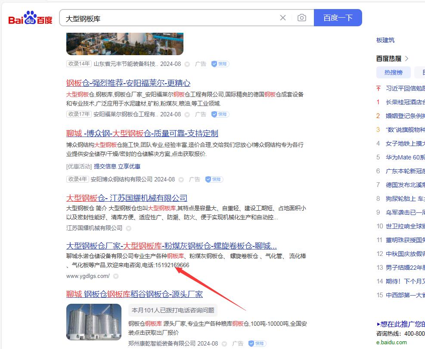Image resolution: width=425 pixels, height=349 pixels.
Task: Open hot search 7 德国发布北溪
Action: [x=405, y=185]
